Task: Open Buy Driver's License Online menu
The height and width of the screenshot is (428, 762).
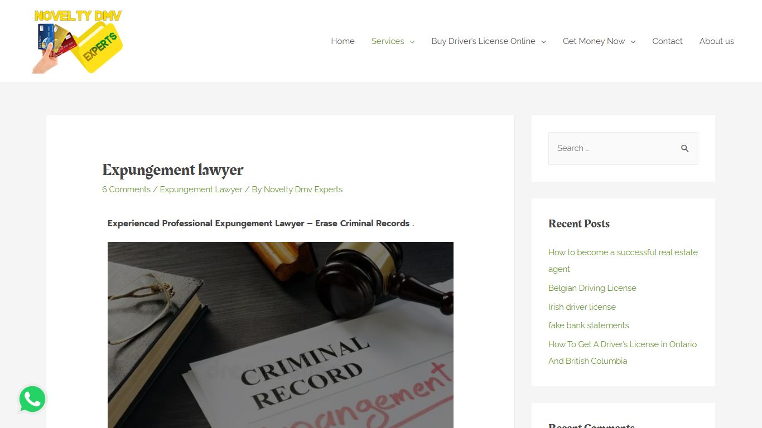Action: [483, 41]
